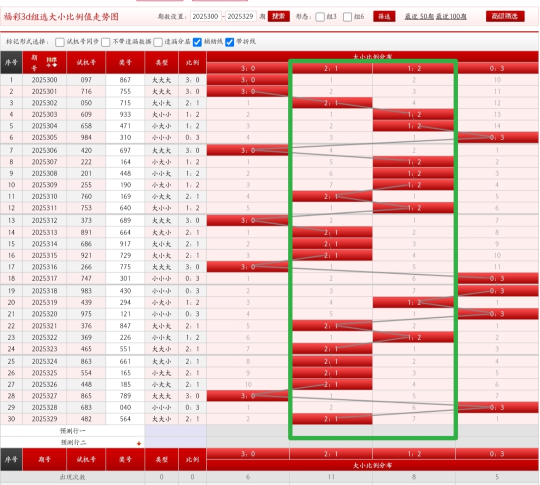Click the 排序 sort arrows icon

coord(51,62)
